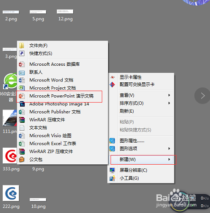Screen dimensions: 210x213
Task: Click the Intel graphics icon beside 图形选项
Action: [x=112, y=149]
